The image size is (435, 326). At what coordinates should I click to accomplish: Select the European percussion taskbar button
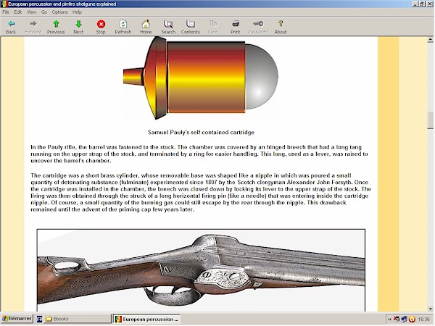point(146,319)
